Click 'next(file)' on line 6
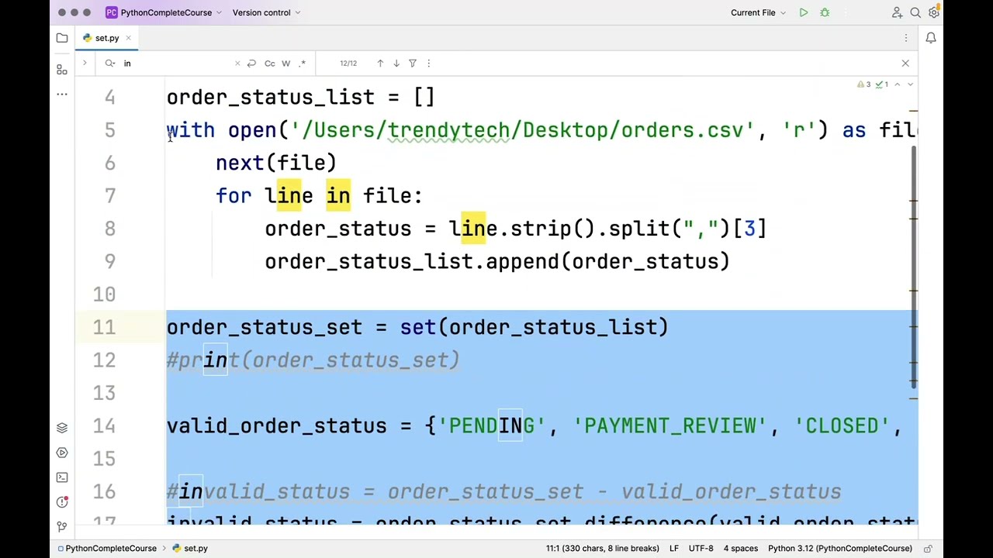The image size is (993, 558). [x=276, y=163]
